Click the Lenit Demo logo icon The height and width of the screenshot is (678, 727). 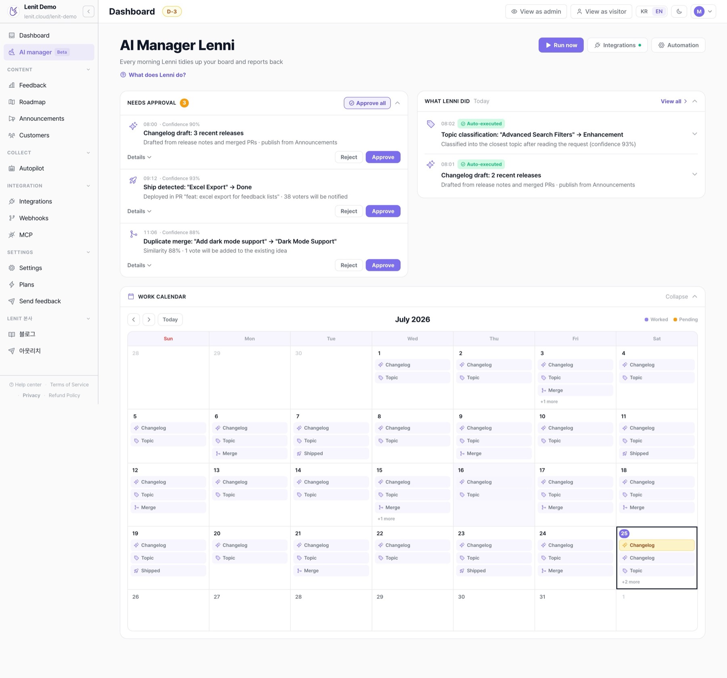click(x=13, y=11)
